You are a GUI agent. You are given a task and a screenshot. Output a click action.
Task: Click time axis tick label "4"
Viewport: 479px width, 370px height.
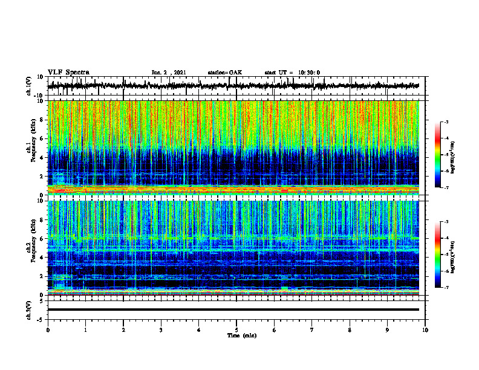click(199, 330)
